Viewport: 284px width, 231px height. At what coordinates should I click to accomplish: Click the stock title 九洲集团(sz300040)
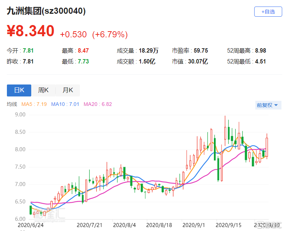point(46,11)
